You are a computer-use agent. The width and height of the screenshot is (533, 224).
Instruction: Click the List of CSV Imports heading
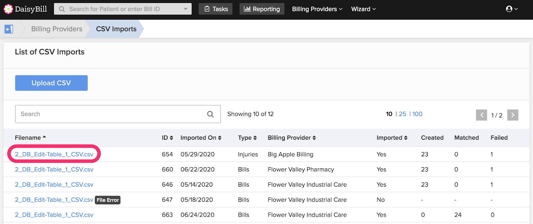50,52
